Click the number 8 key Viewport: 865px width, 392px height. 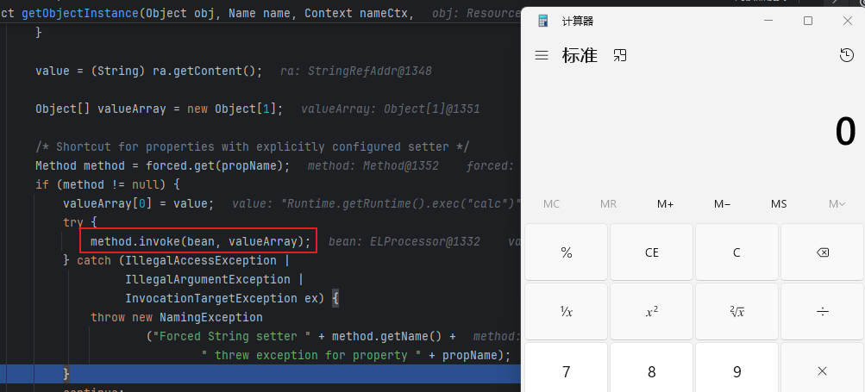coord(651,371)
